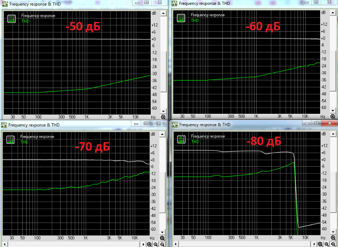This screenshot has height=247, width=338.
Task: Open the title bar app icon of the -80 дБ window
Action: coord(175,125)
